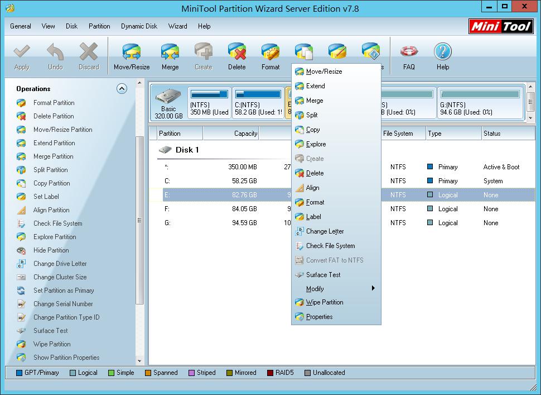Click Move/Resize Partition icon in Operations panel
Screen dimensions: 541x395
(x=21, y=130)
